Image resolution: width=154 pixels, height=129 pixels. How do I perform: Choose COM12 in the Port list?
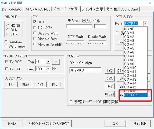click(x=135, y=76)
